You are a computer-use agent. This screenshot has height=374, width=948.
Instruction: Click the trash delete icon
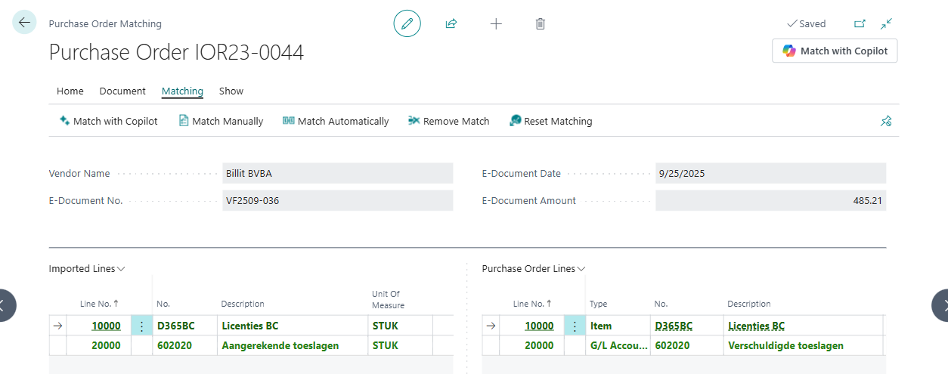coord(541,23)
